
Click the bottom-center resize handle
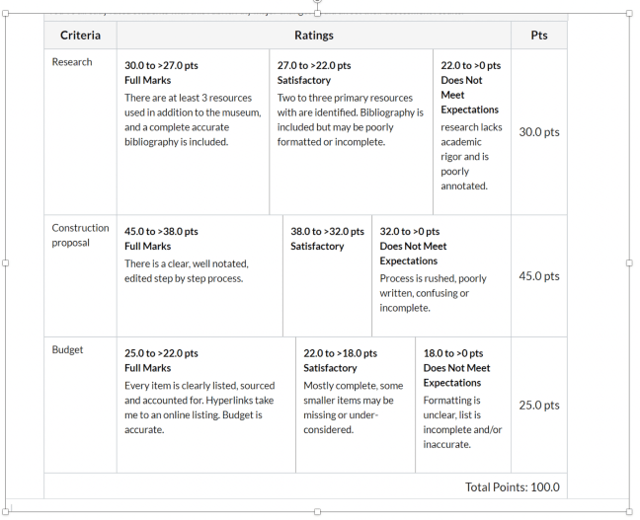(x=317, y=512)
